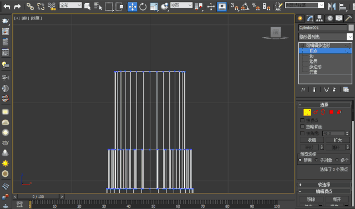Viewport: 355px width, 209px height.
Task: Select the yellow Vertex selection mode icon
Action: 307,112
